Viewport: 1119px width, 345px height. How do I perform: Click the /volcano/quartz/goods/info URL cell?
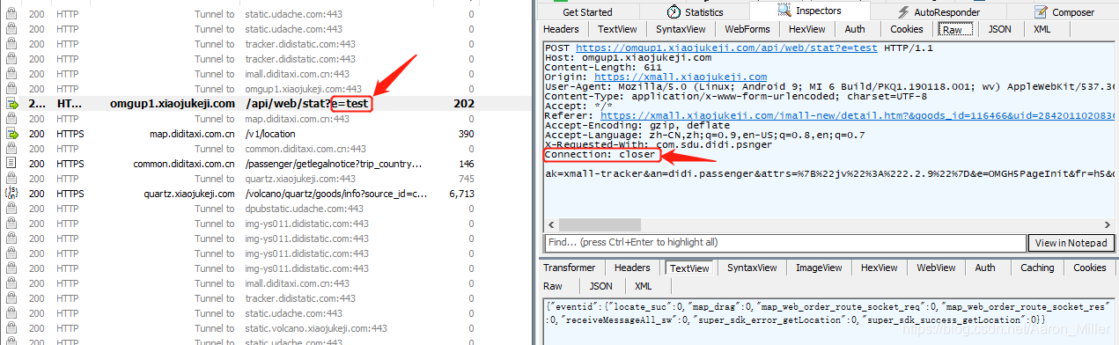[336, 194]
